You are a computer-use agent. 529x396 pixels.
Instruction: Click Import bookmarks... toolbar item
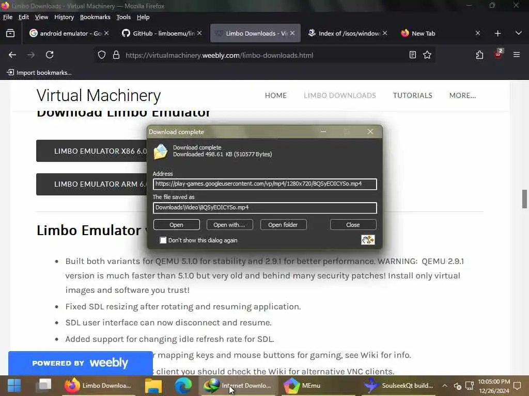tap(39, 72)
